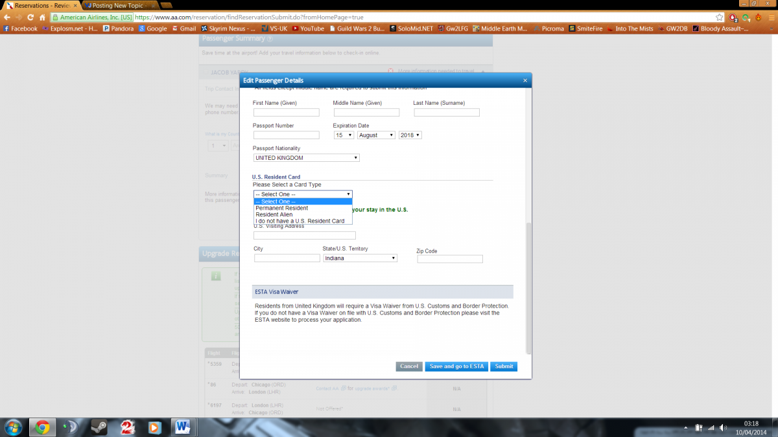This screenshot has width=778, height=437.
Task: Click the Cancel button
Action: click(x=409, y=366)
